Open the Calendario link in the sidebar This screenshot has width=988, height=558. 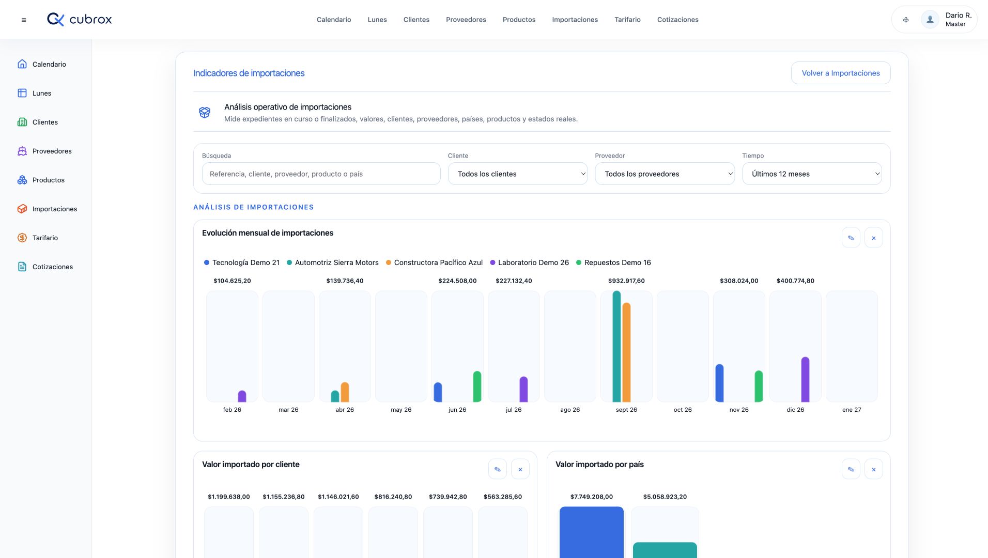[49, 64]
